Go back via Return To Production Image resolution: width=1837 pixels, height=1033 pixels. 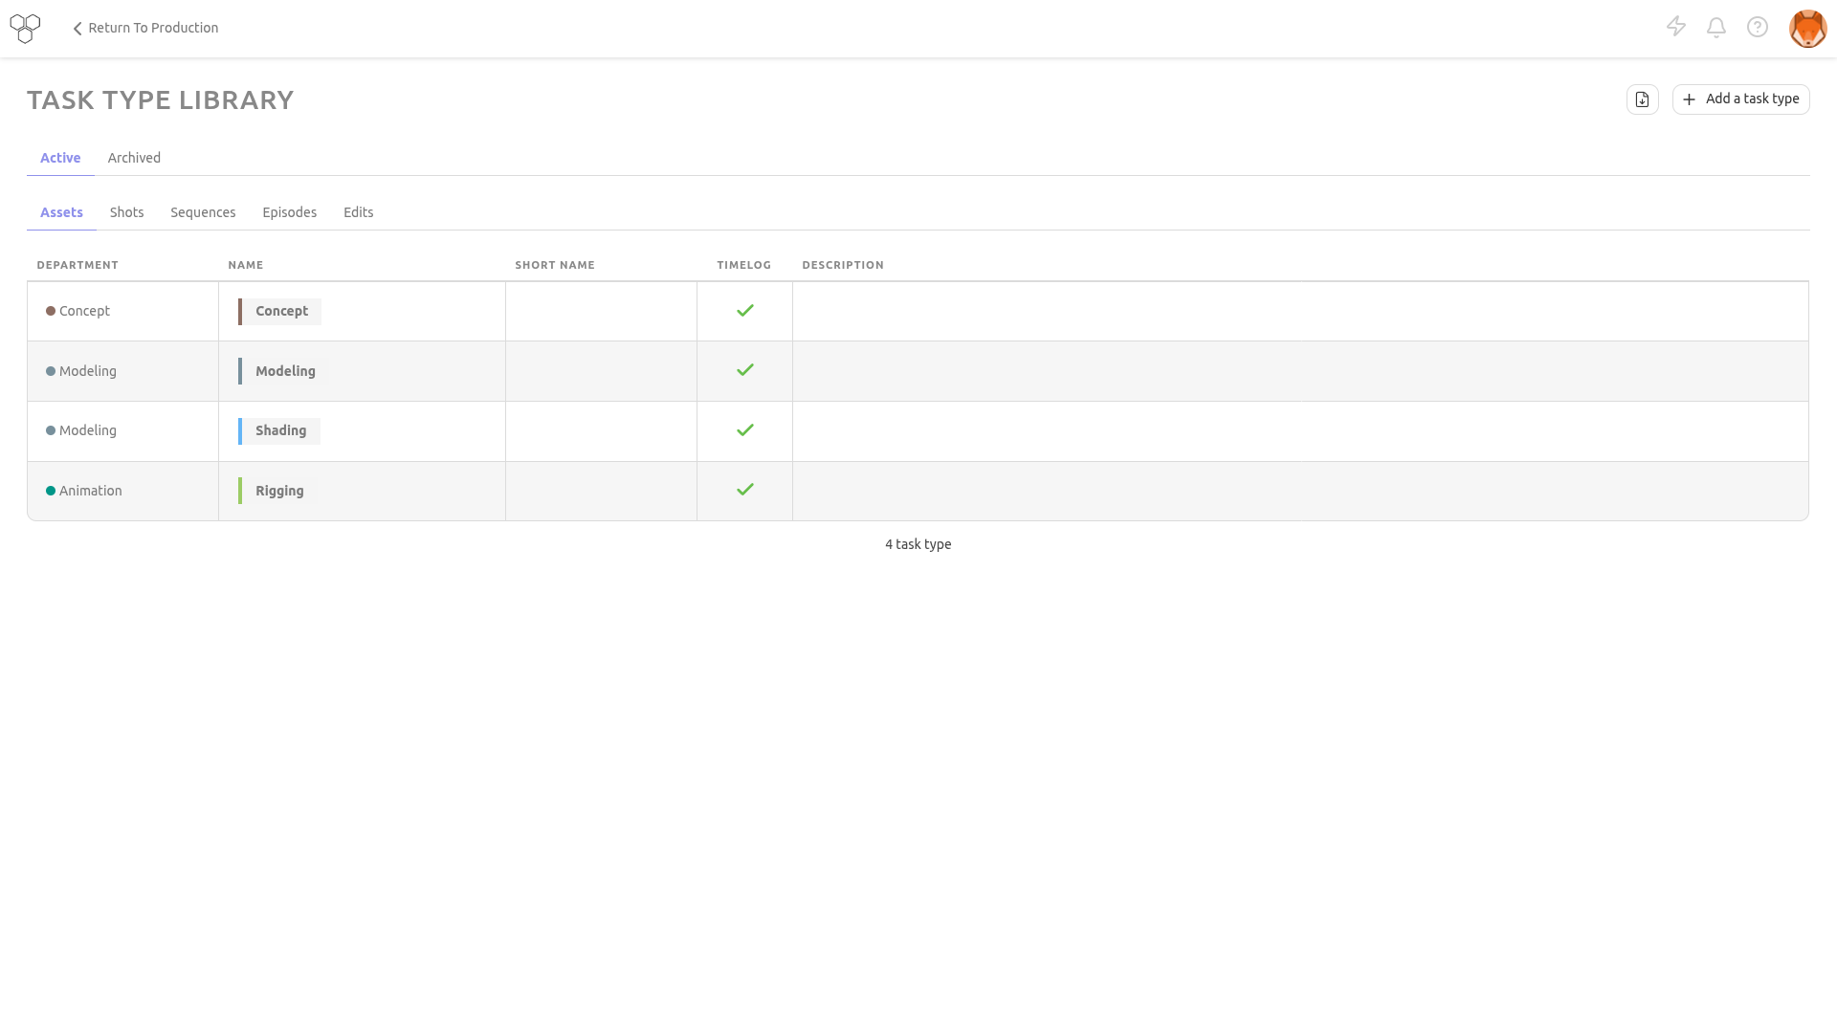[145, 28]
